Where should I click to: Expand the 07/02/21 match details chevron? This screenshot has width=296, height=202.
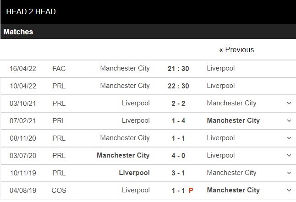(289, 121)
